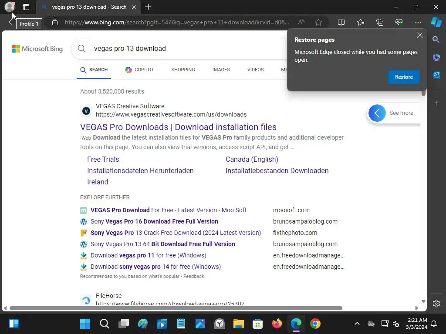Image resolution: width=446 pixels, height=334 pixels.
Task: Add page to favorites star icon
Action: pos(318,22)
